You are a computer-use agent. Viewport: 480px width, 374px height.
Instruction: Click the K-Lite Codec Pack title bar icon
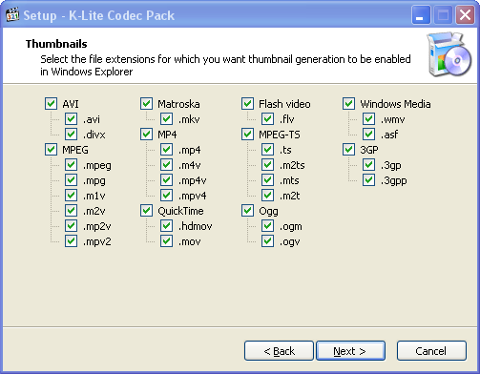[x=12, y=14]
